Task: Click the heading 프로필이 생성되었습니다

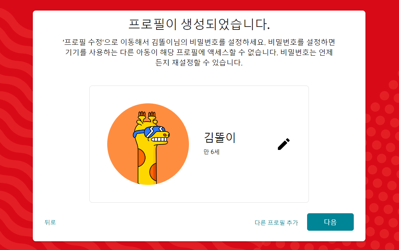Action: tap(199, 24)
